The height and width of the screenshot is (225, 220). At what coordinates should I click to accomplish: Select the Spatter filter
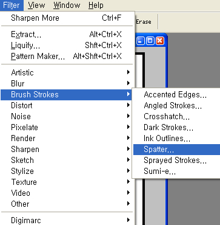(176, 150)
